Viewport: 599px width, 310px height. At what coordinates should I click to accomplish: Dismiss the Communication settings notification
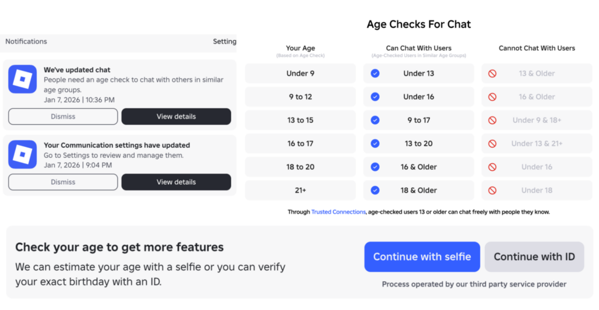click(x=63, y=182)
